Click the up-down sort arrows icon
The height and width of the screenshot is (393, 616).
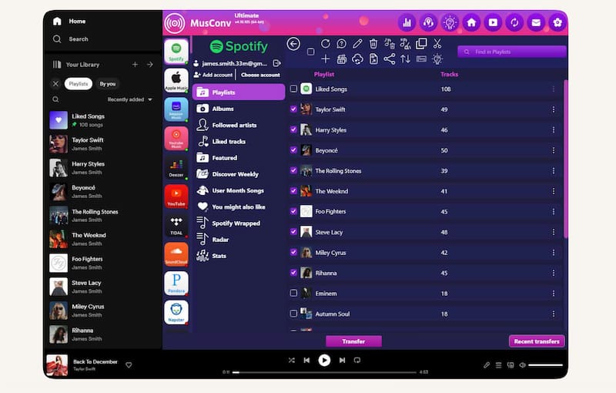pos(406,59)
